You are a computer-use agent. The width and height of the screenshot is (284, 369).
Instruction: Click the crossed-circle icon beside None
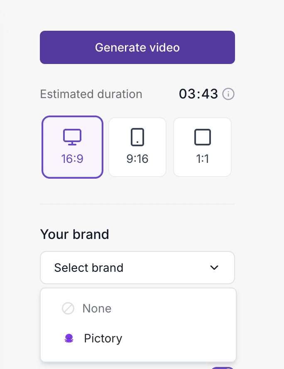point(68,308)
